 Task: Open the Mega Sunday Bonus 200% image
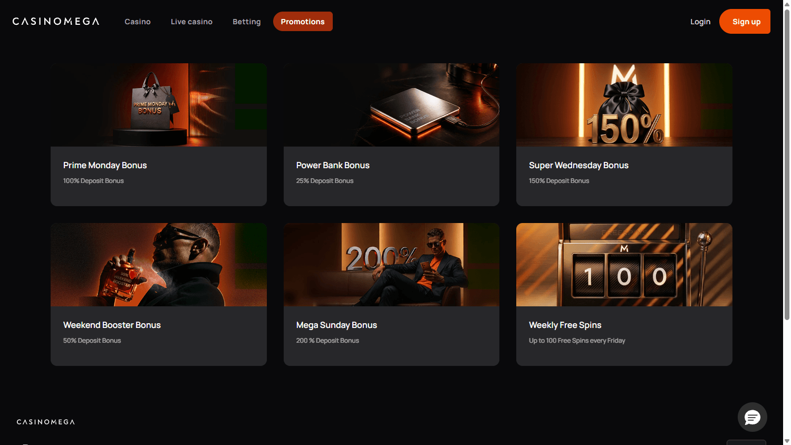click(x=391, y=265)
